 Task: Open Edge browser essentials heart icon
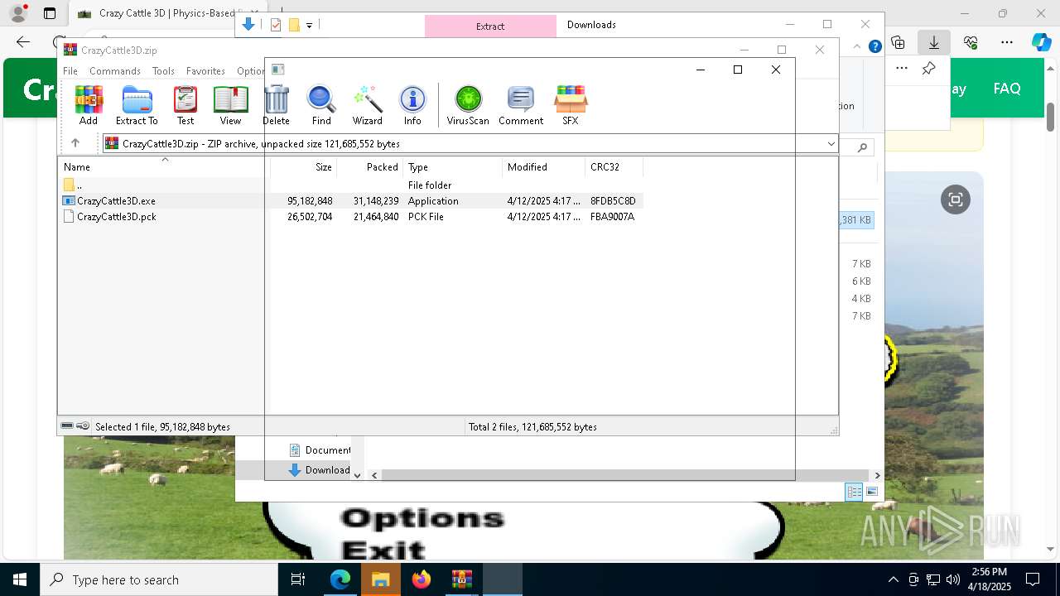point(971,41)
